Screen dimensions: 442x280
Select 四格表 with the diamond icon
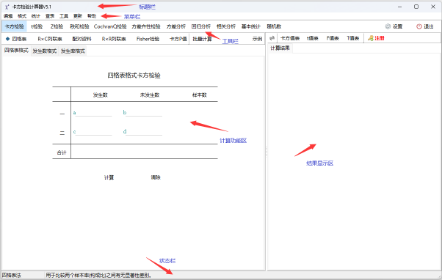click(x=16, y=39)
